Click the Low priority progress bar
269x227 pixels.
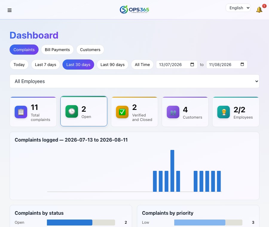[208, 223]
